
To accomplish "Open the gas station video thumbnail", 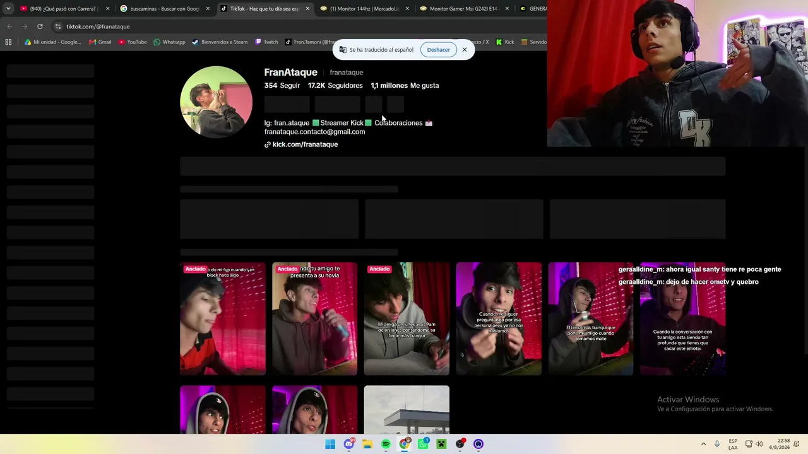I will (407, 410).
